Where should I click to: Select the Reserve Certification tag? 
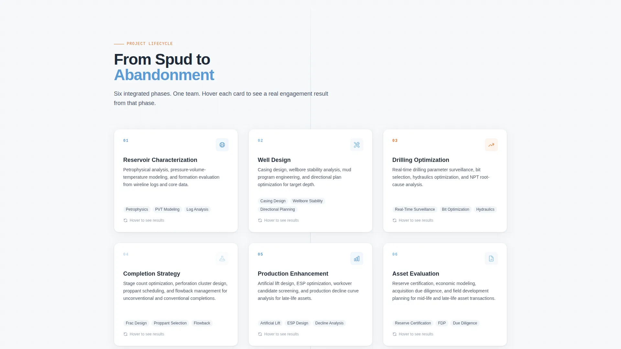[x=413, y=323]
